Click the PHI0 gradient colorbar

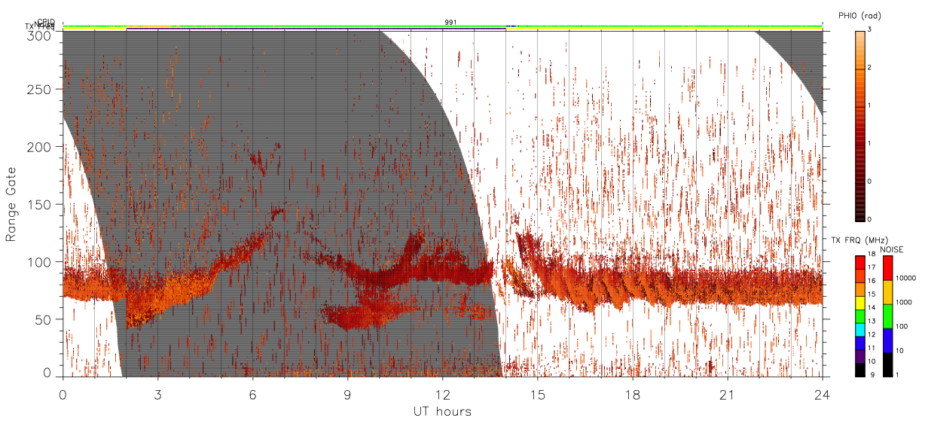pos(860,125)
